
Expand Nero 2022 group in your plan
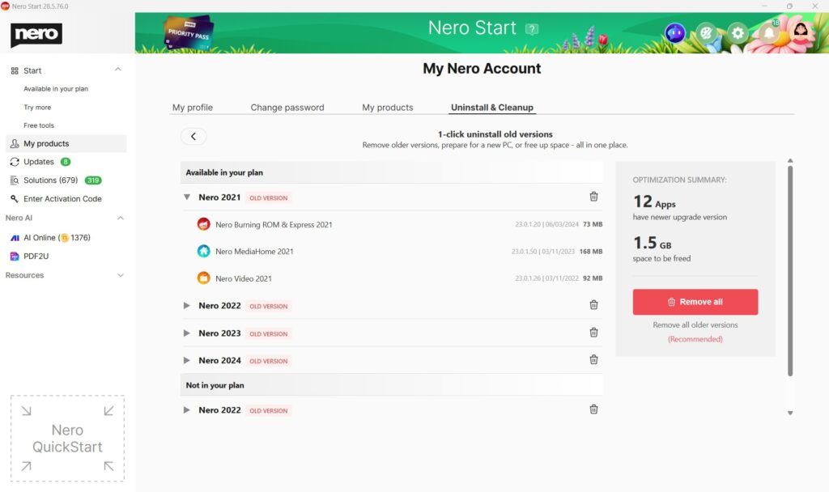pyautogui.click(x=187, y=305)
